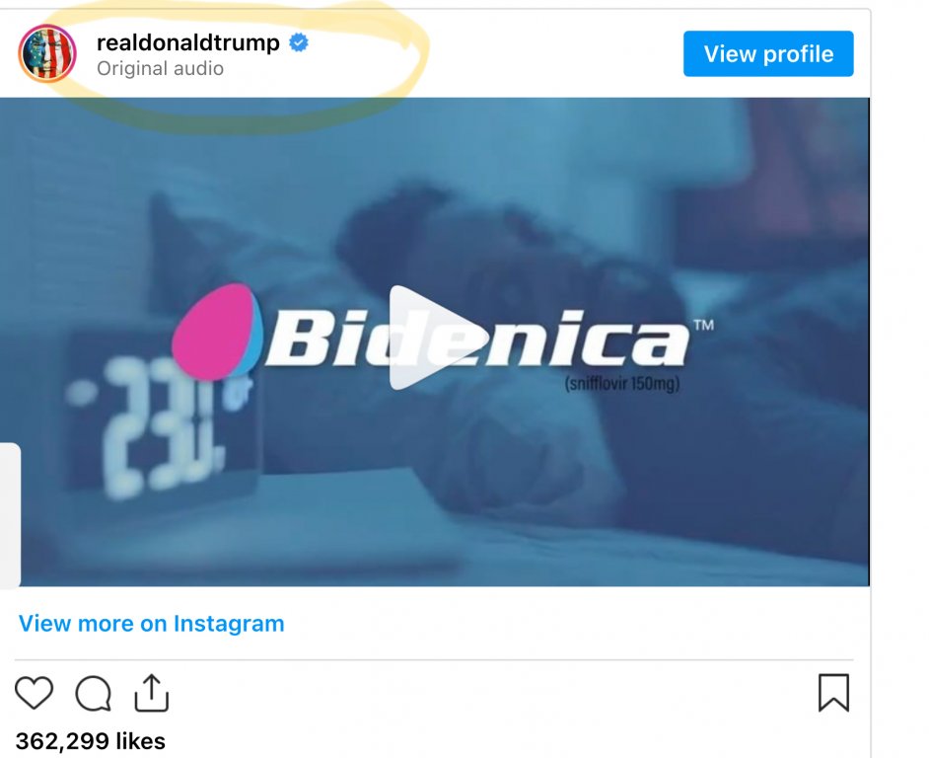Image resolution: width=929 pixels, height=758 pixels.
Task: Click the blue verified badge
Action: (x=299, y=42)
